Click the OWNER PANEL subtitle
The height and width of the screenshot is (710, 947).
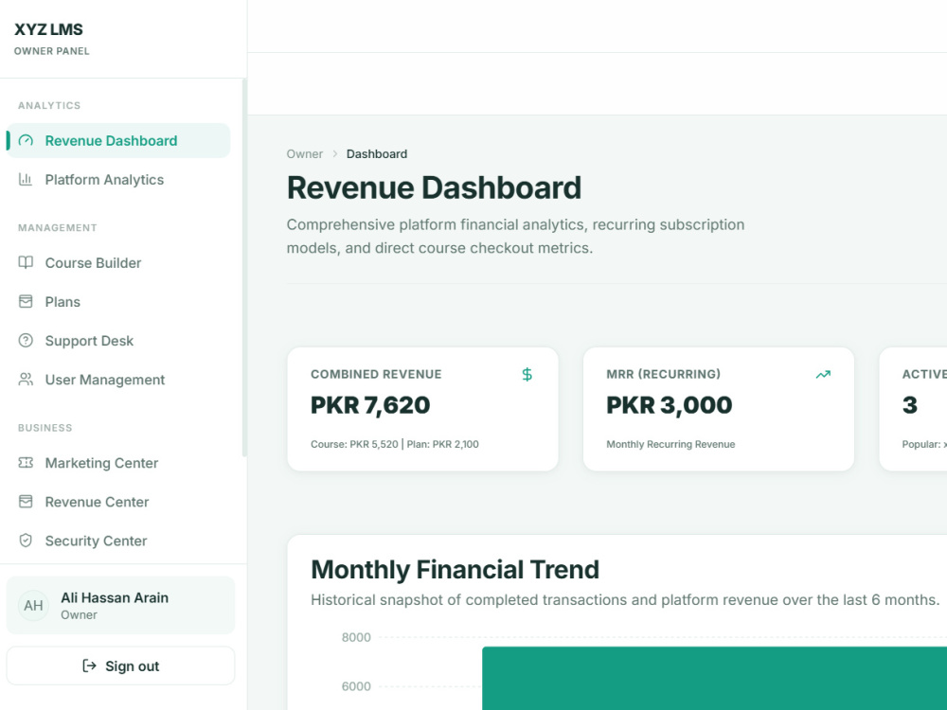pos(52,51)
